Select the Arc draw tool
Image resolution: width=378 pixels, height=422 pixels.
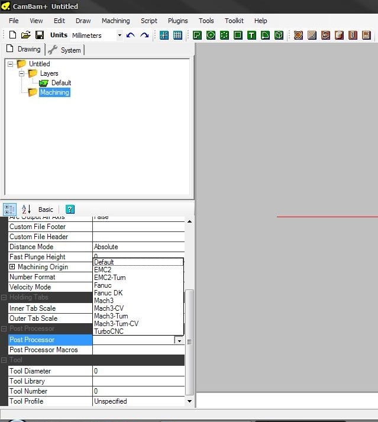pos(265,35)
